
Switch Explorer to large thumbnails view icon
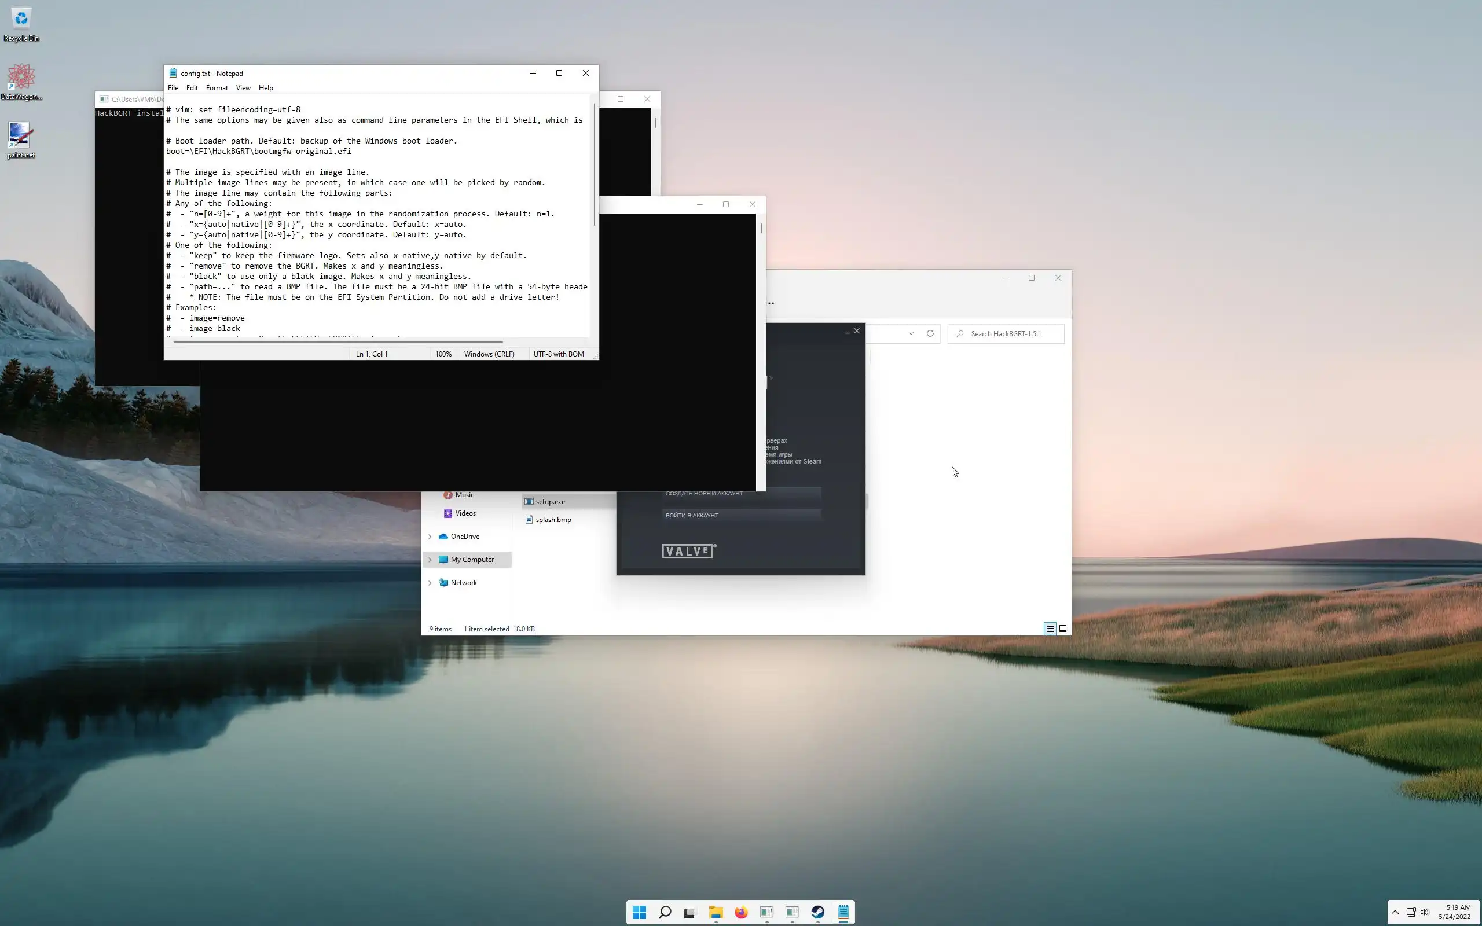1063,629
